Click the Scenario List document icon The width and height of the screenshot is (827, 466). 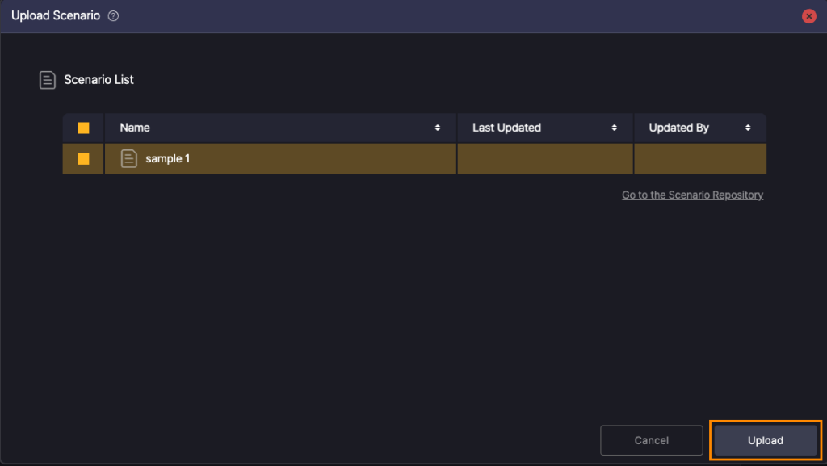pos(48,80)
